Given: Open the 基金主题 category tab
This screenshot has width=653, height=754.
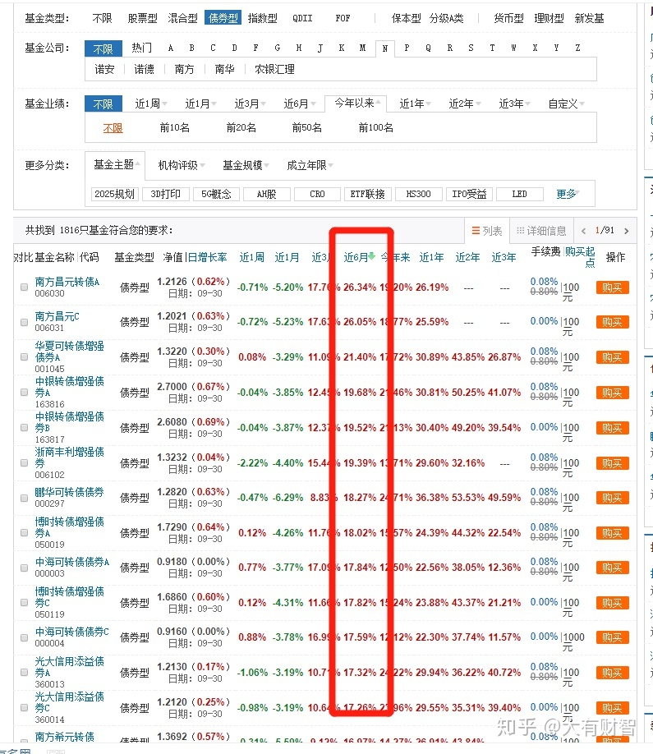Looking at the screenshot, I should click(114, 165).
